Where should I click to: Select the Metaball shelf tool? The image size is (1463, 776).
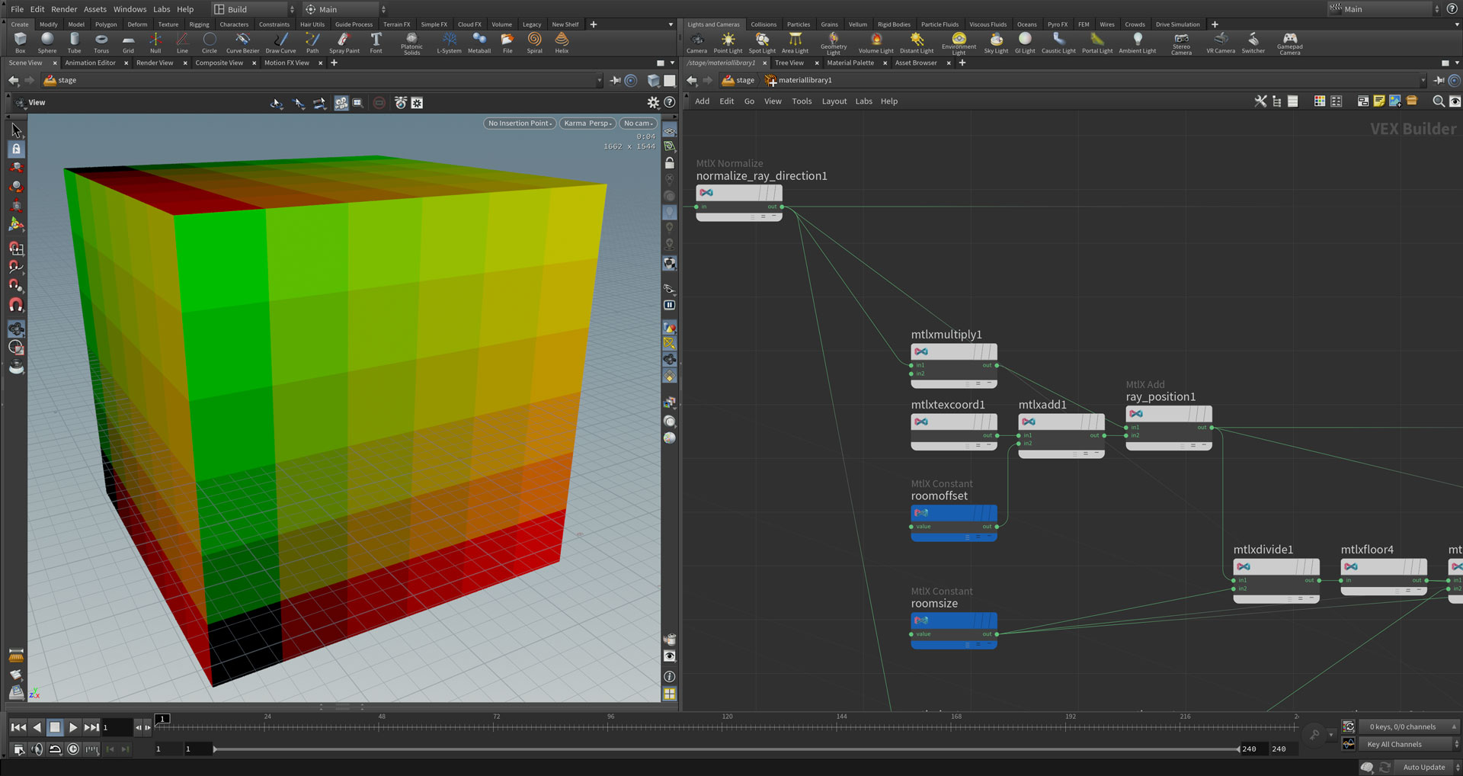click(x=479, y=43)
